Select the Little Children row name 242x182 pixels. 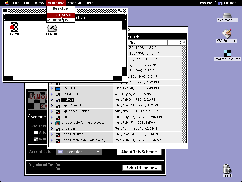(x=72, y=134)
